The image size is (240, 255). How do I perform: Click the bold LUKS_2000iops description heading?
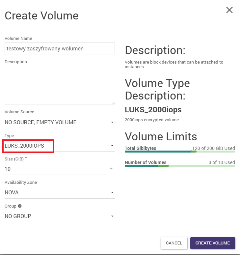coord(153,109)
